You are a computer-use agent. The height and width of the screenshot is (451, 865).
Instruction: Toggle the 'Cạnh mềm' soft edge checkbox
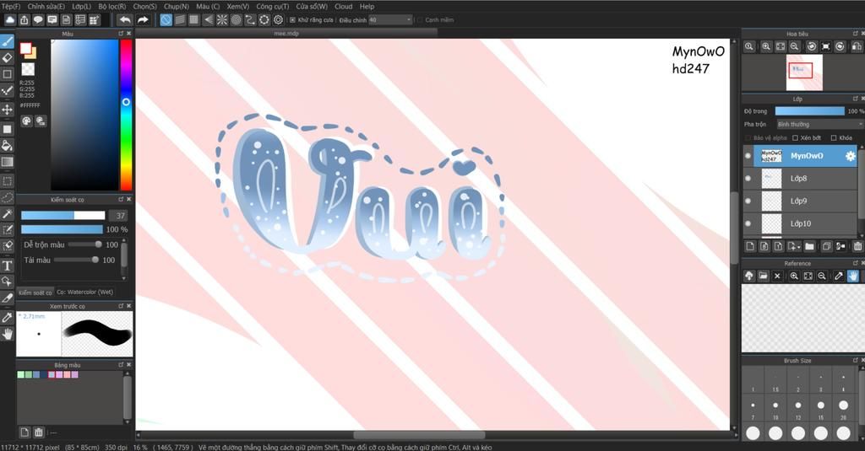coord(420,20)
